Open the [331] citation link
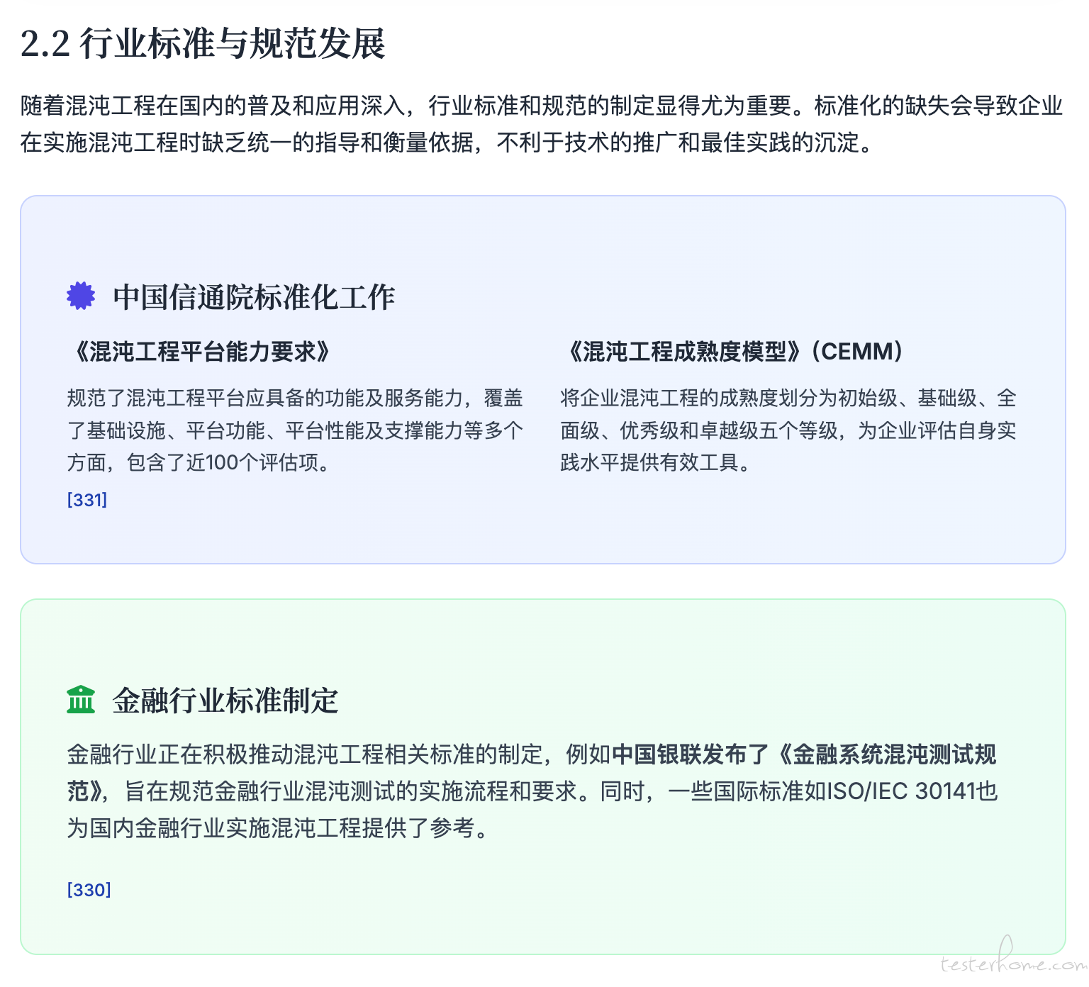This screenshot has height=987, width=1089. click(87, 500)
